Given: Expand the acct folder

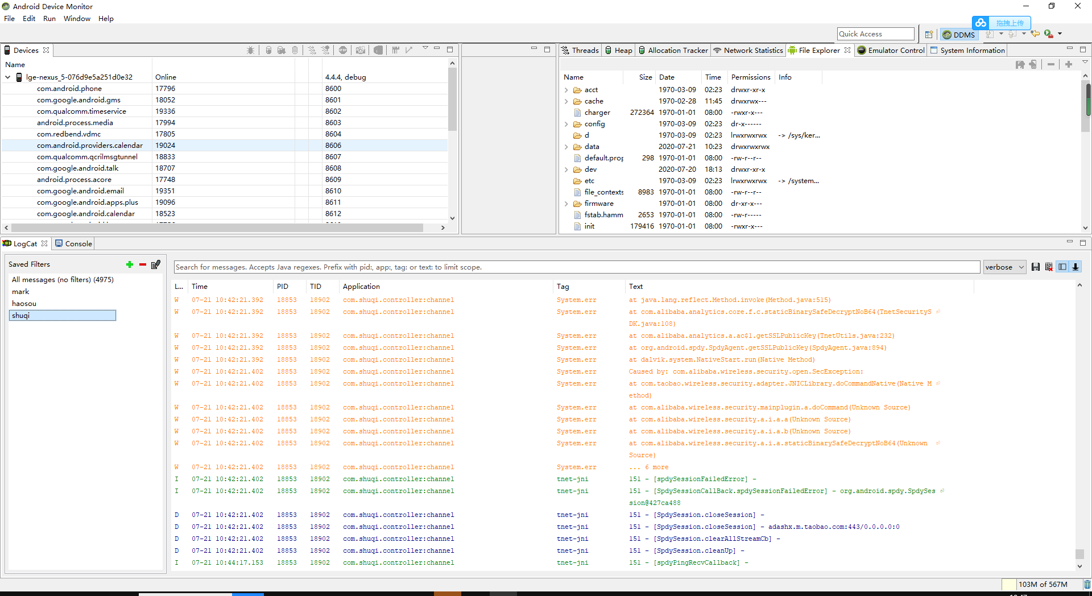Looking at the screenshot, I should coord(566,90).
